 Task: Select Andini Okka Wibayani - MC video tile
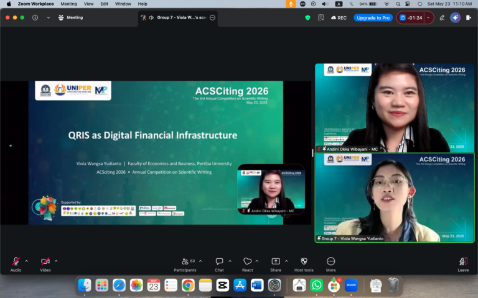[395, 107]
